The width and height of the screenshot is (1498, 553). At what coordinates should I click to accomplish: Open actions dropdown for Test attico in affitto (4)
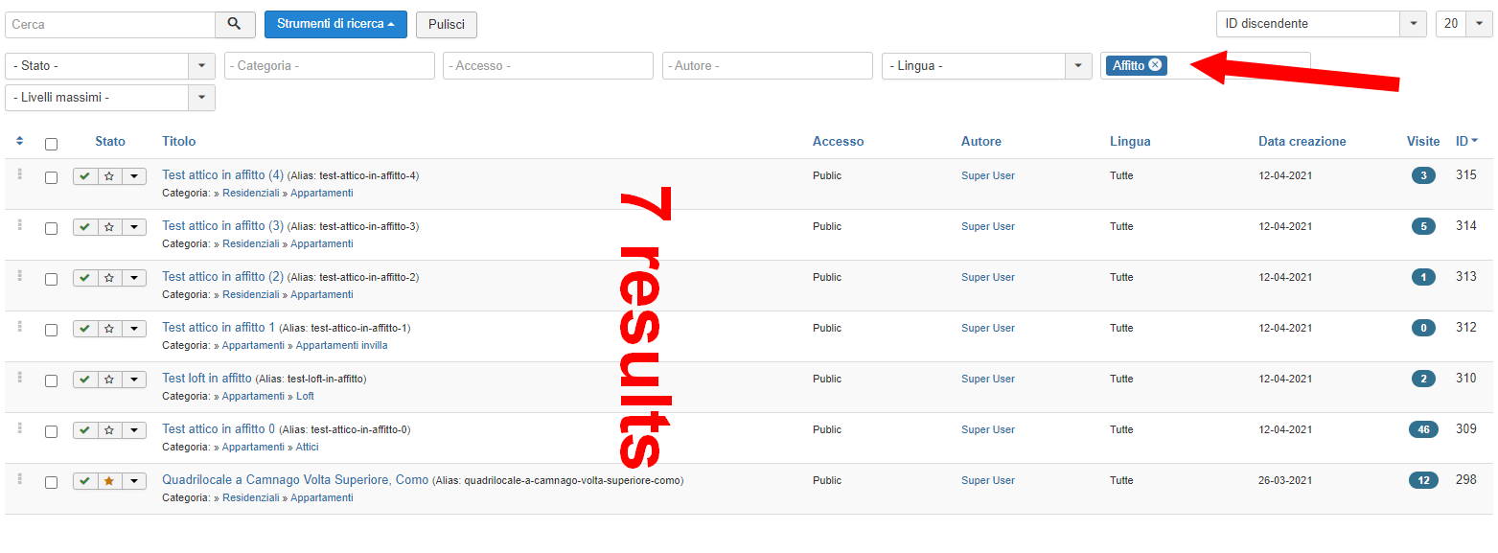(x=134, y=176)
